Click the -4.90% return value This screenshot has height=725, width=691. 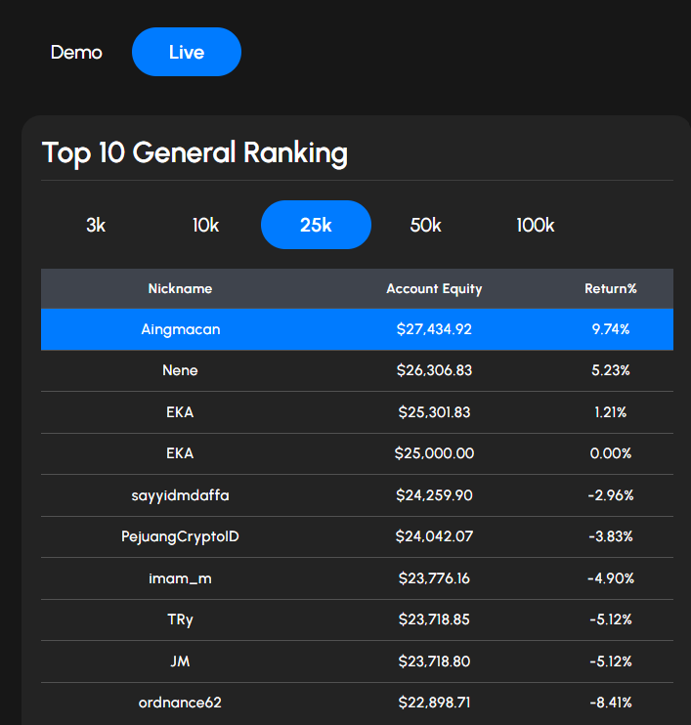(x=611, y=578)
